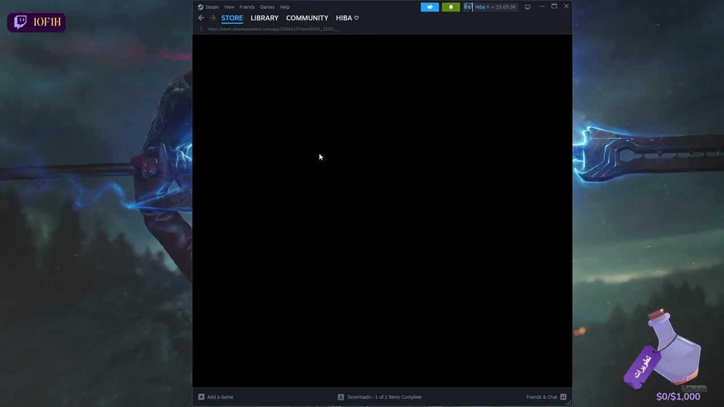Click the Add a Game label
Viewport: 724px width, 407px height.
(x=220, y=397)
